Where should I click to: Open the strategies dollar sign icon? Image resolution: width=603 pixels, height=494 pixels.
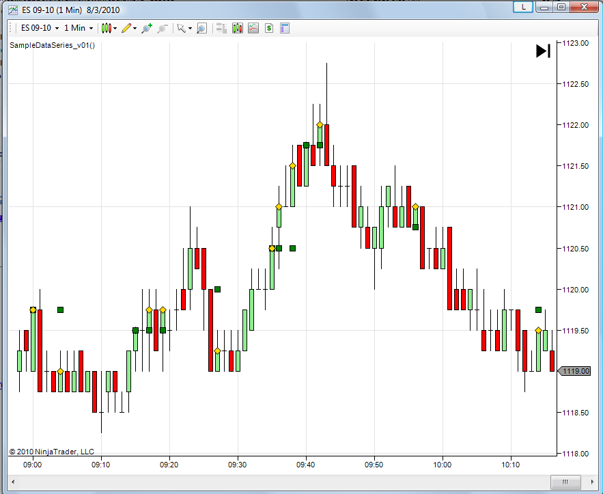click(x=269, y=28)
